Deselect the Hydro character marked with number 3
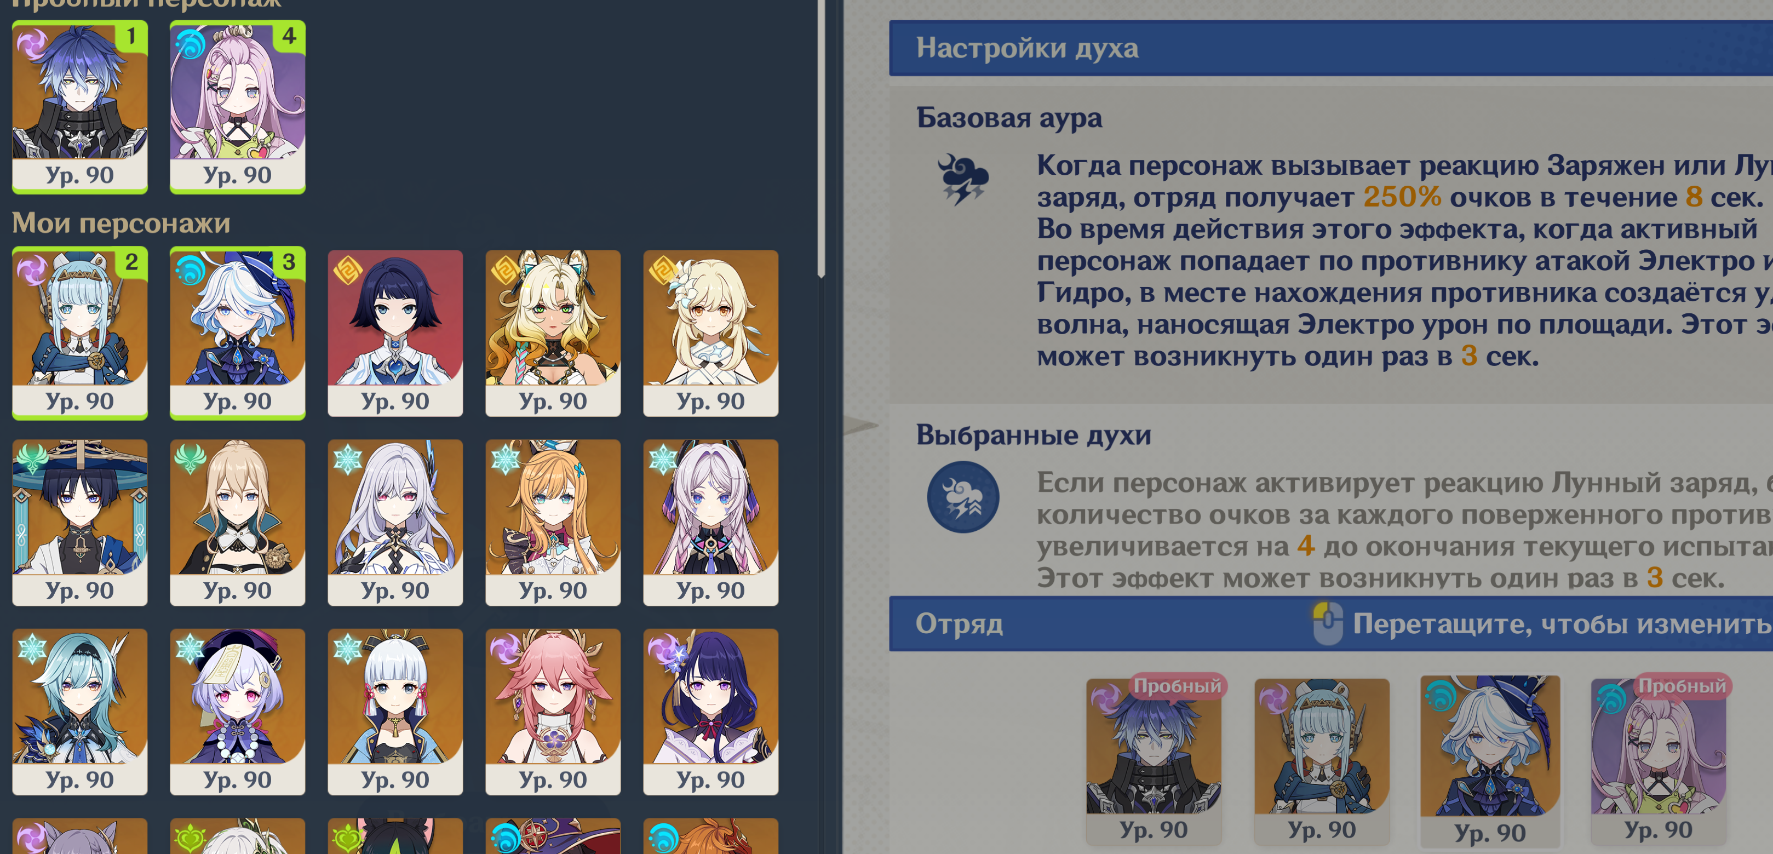Screen dimensions: 1773x854 click(238, 333)
